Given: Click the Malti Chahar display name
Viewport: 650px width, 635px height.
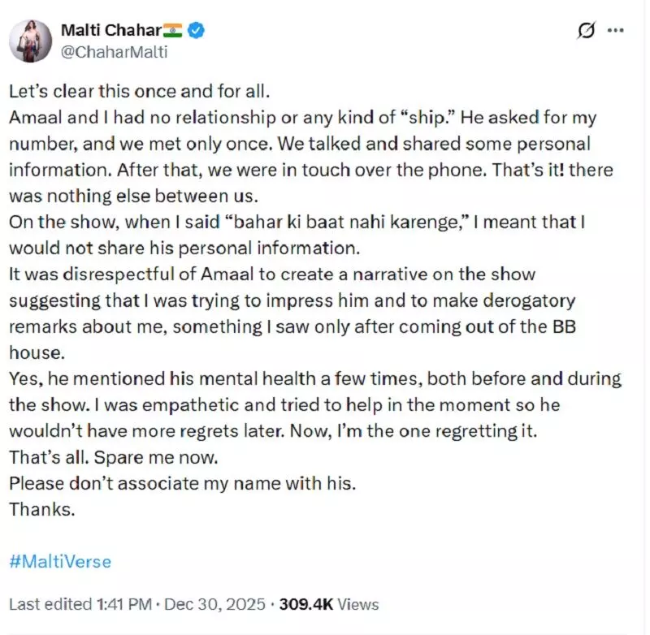Looking at the screenshot, I should point(110,31).
